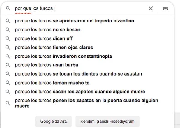
Task: Click magnifier icon beside "usan barba" suggestion
Action: [8, 65]
